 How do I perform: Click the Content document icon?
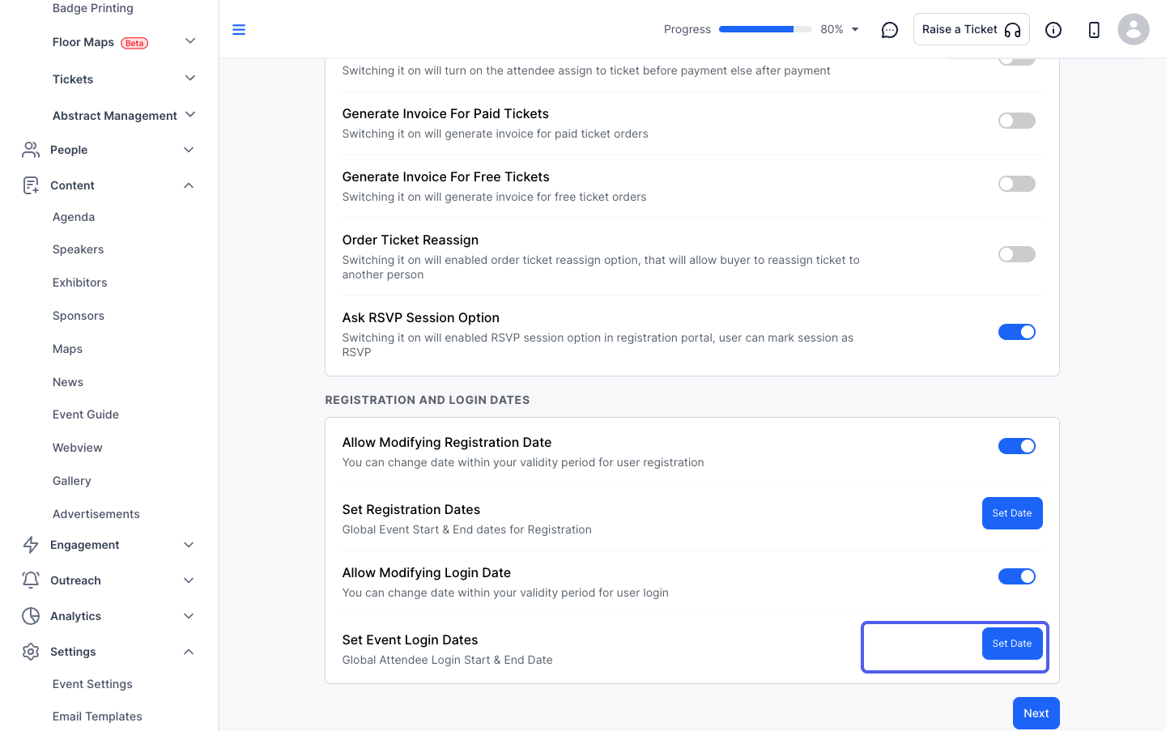pos(31,185)
